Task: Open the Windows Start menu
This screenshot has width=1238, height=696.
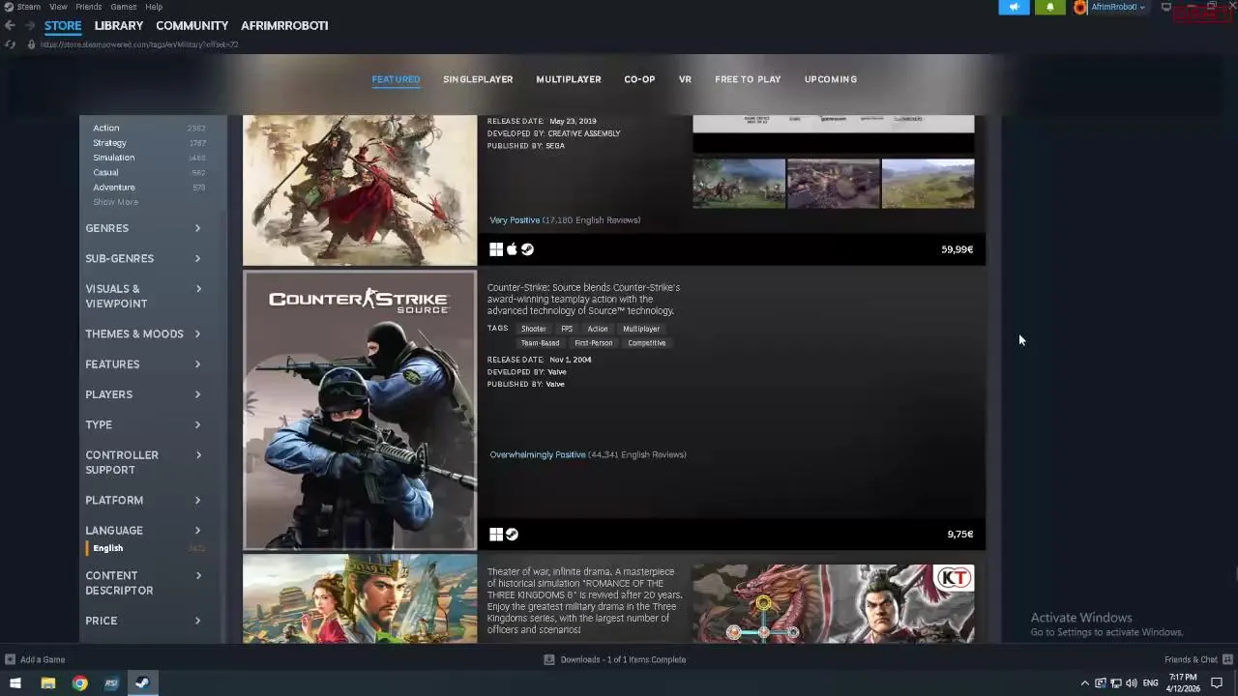Action: click(x=15, y=683)
